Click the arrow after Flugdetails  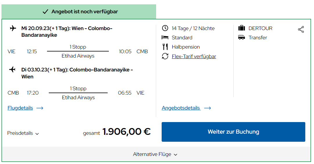coord(40,108)
